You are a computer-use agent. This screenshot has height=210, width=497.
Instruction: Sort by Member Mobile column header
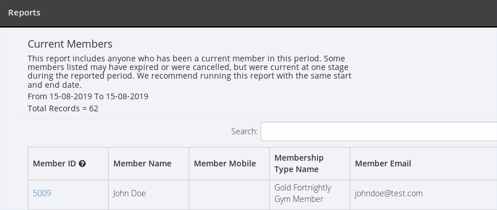click(x=229, y=164)
